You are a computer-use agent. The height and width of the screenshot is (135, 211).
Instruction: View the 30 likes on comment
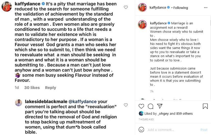(32, 88)
